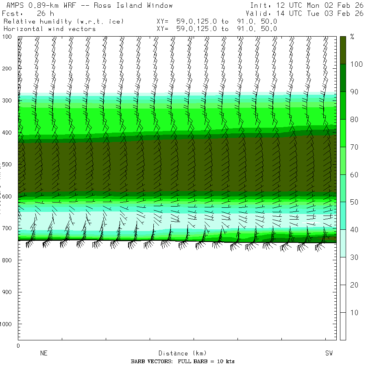
Task: Click the 800 pressure axis label
Action: pyautogui.click(x=7, y=260)
